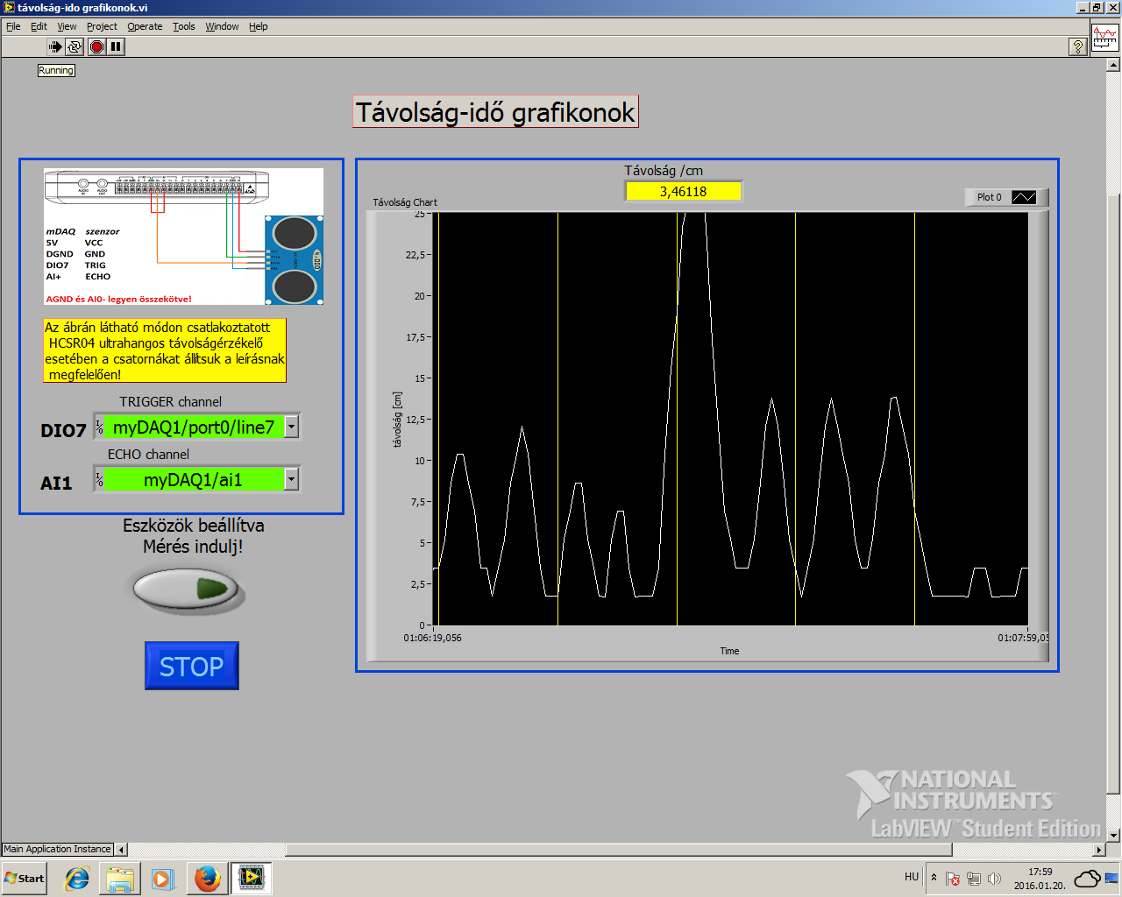Open the Operate menu

(145, 26)
